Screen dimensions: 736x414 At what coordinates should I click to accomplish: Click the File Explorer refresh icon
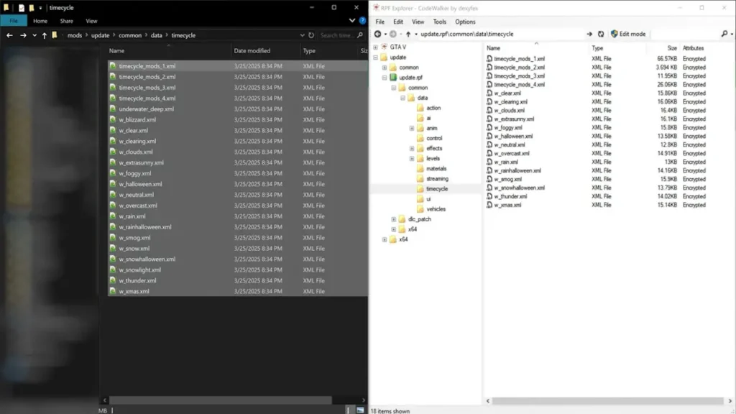coord(310,35)
